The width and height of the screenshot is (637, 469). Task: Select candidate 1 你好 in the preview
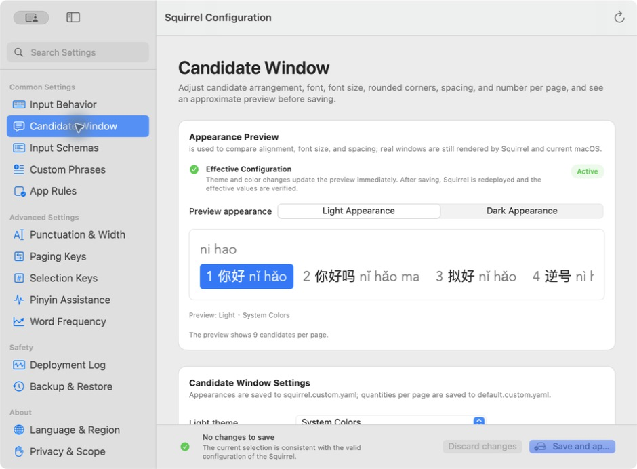click(x=247, y=277)
